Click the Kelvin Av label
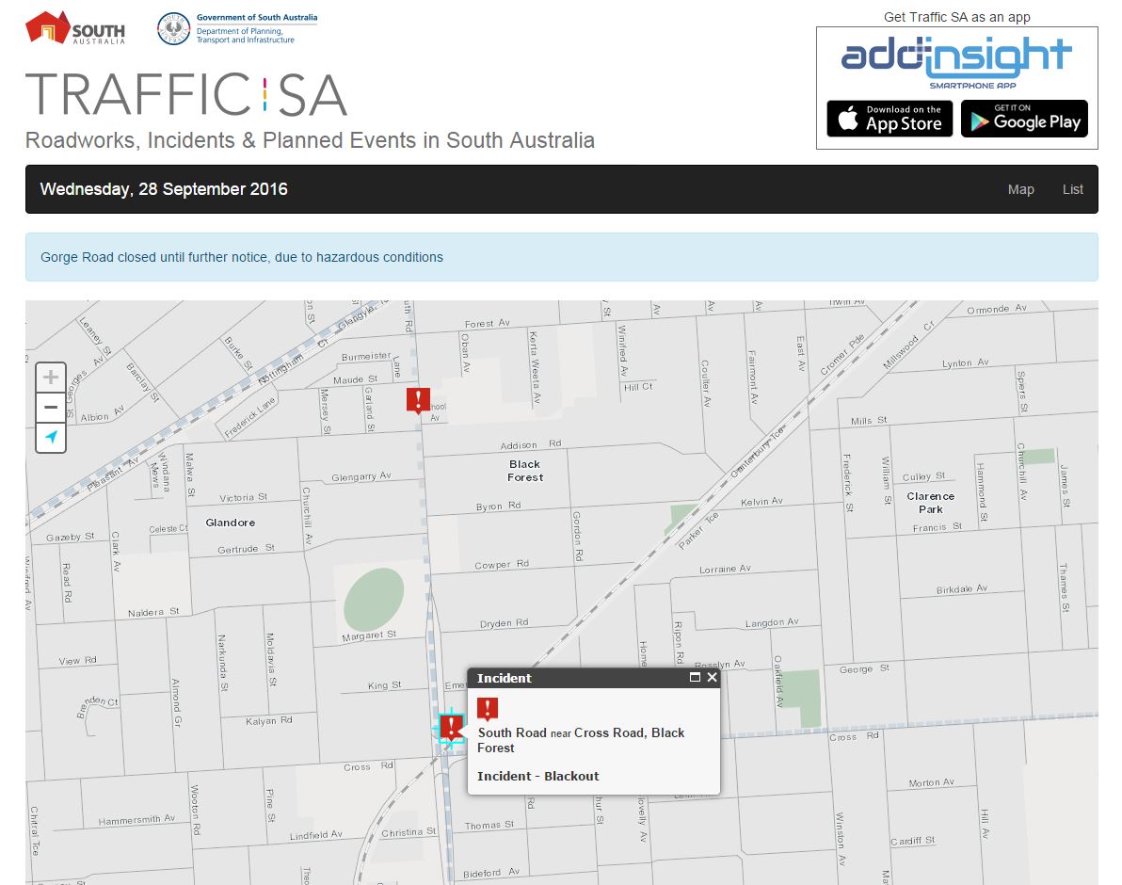This screenshot has width=1122, height=885. click(x=762, y=502)
